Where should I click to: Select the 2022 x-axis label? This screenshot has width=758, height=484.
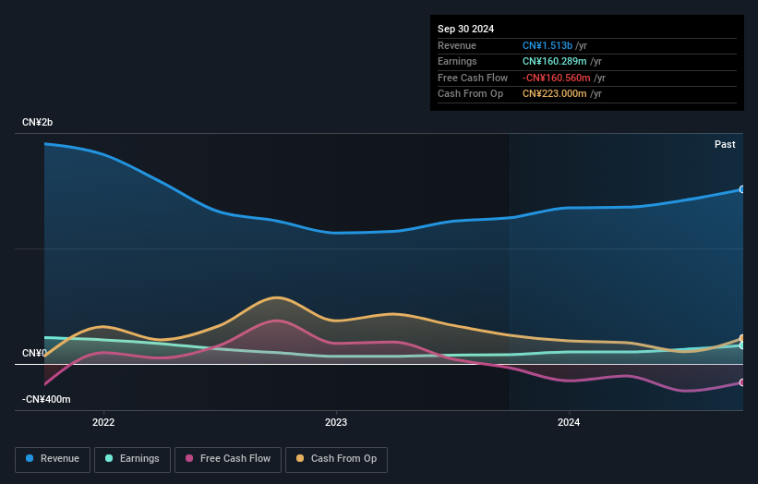(103, 422)
